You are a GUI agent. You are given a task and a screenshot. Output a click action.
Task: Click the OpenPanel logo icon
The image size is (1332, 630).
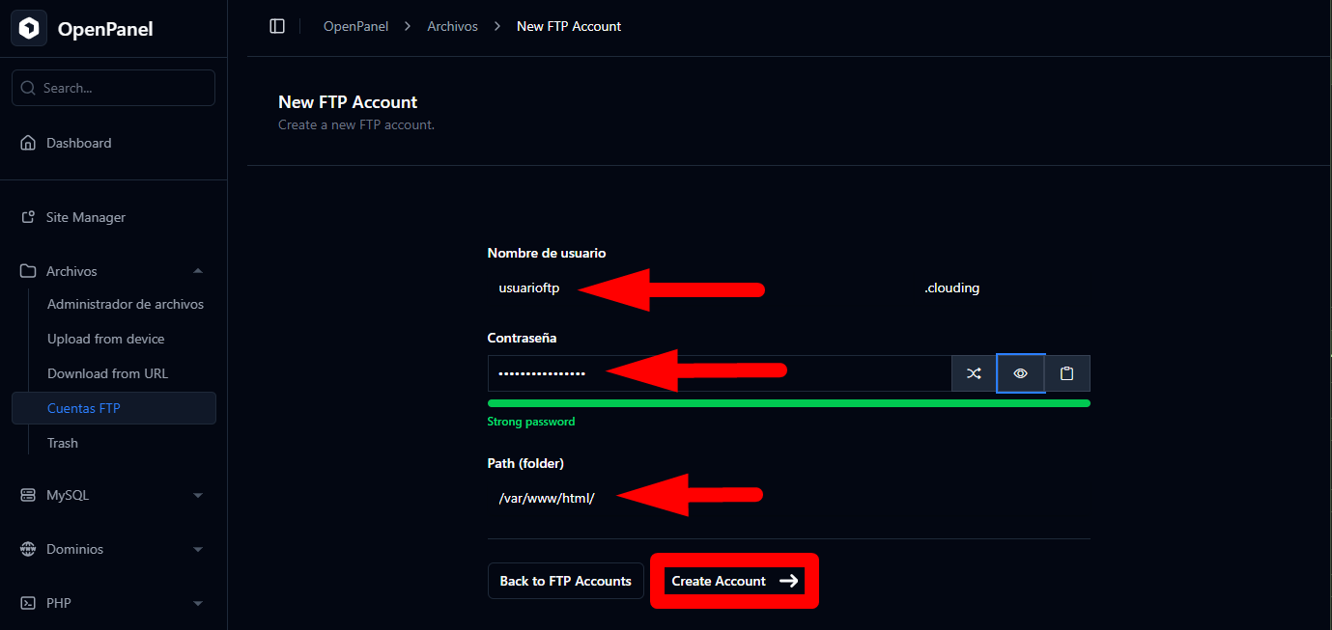click(29, 29)
